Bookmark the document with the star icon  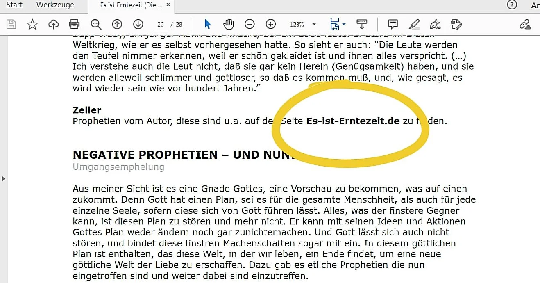point(32,25)
